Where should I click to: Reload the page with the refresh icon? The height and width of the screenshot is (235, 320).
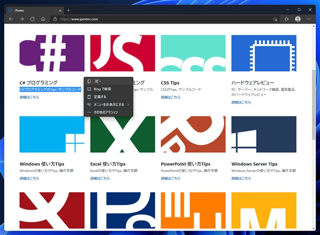32,19
